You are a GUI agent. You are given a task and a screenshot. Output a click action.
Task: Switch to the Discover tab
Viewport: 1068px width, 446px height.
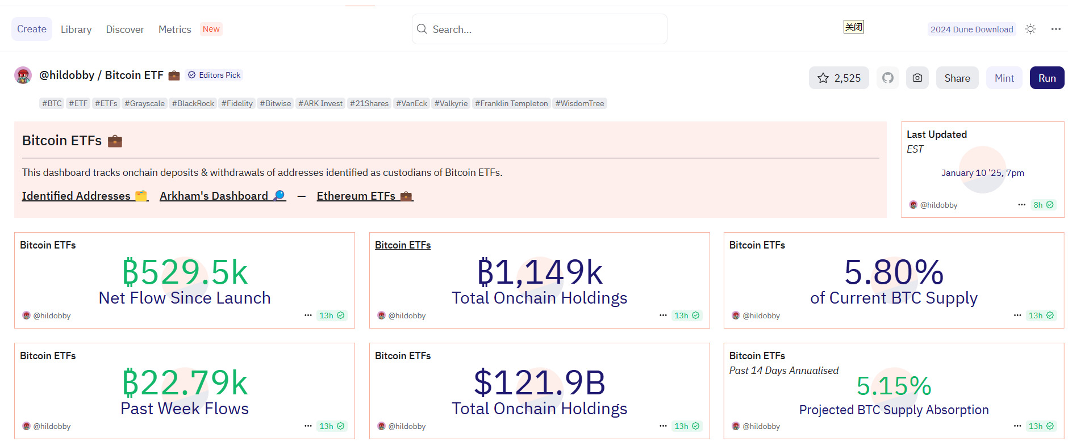pos(125,30)
